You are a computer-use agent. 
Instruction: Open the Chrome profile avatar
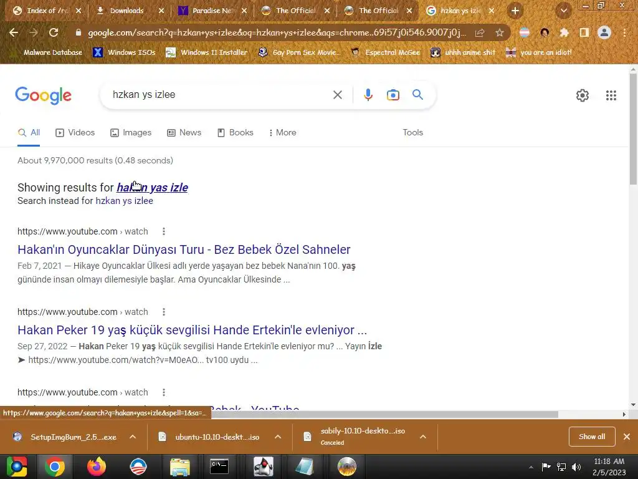click(604, 32)
